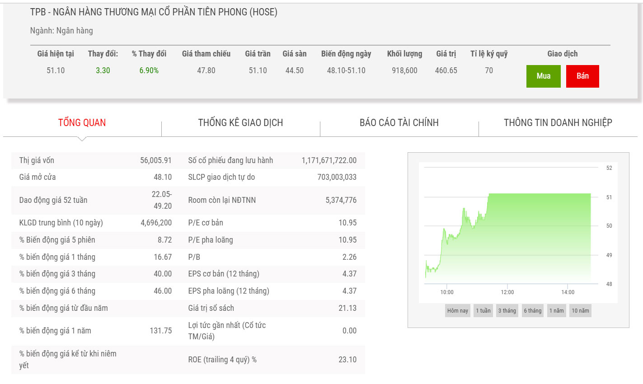Click the green Mua buy button
Image resolution: width=643 pixels, height=384 pixels.
tap(543, 76)
